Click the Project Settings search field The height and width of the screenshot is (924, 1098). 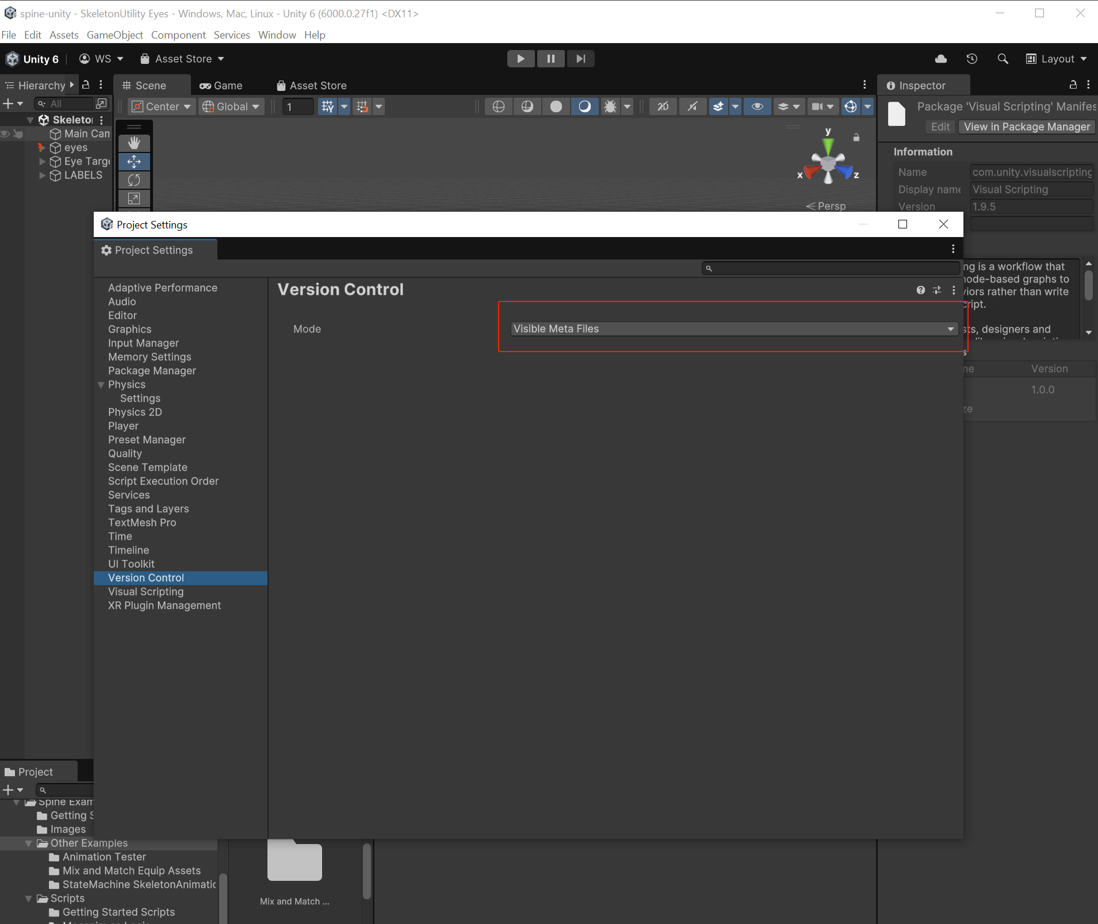point(830,268)
